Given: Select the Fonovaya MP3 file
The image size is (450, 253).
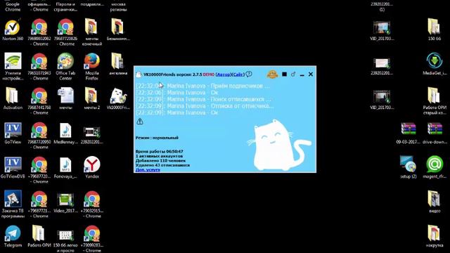Looking at the screenshot, I should tap(65, 167).
